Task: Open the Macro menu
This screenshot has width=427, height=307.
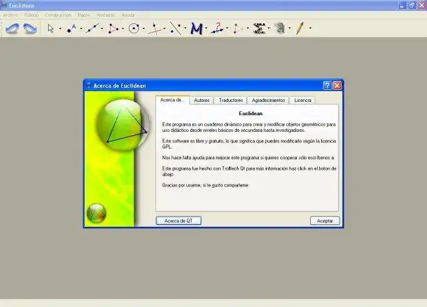Action: (83, 15)
